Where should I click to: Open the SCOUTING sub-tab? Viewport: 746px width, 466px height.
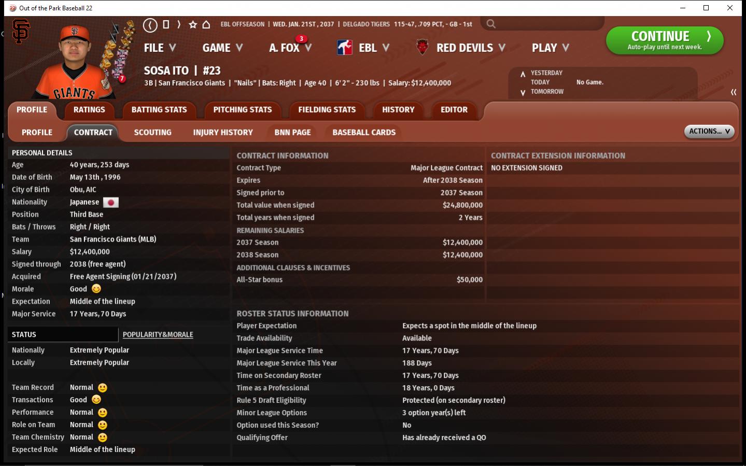click(x=152, y=132)
